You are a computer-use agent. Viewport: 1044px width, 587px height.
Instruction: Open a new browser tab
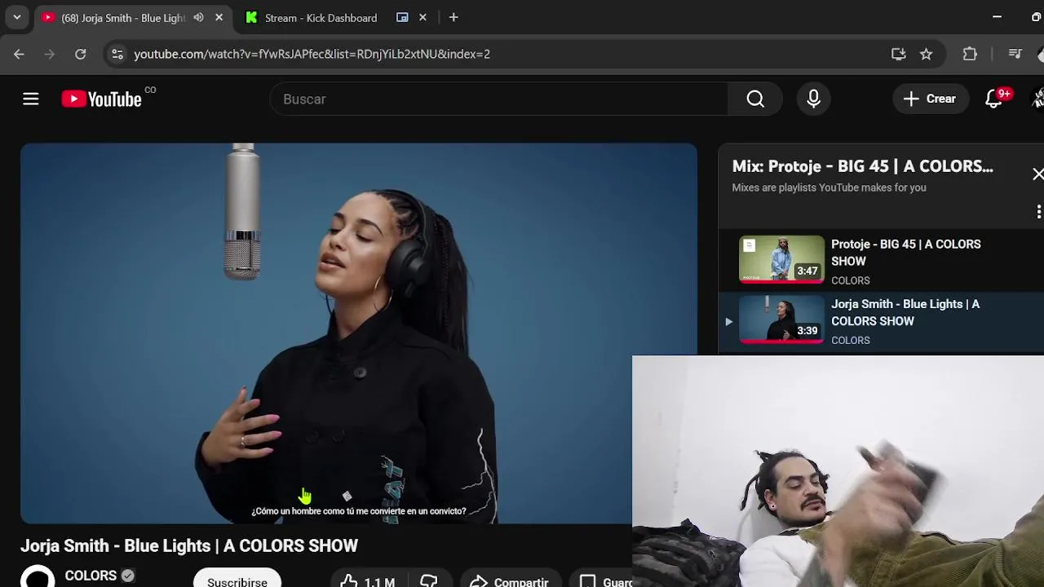pos(453,17)
